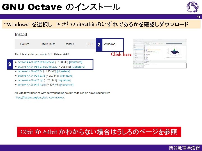
Task: Open signature for w64_1.7z file
Action: [66, 75]
